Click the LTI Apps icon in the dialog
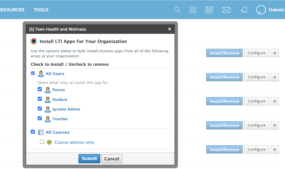Screen dimensions: 285x169 click(34, 41)
